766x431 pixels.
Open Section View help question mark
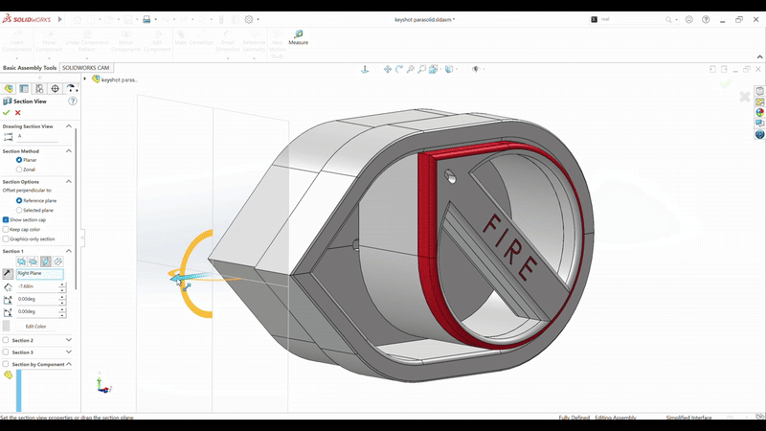pos(73,101)
